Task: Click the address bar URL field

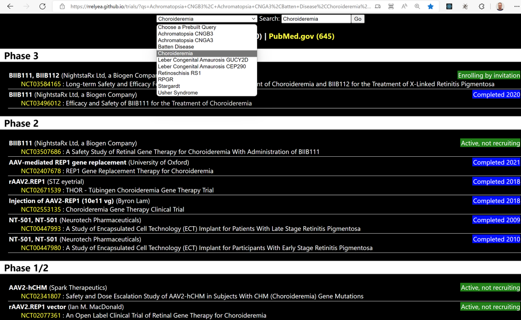Action: pos(221,7)
